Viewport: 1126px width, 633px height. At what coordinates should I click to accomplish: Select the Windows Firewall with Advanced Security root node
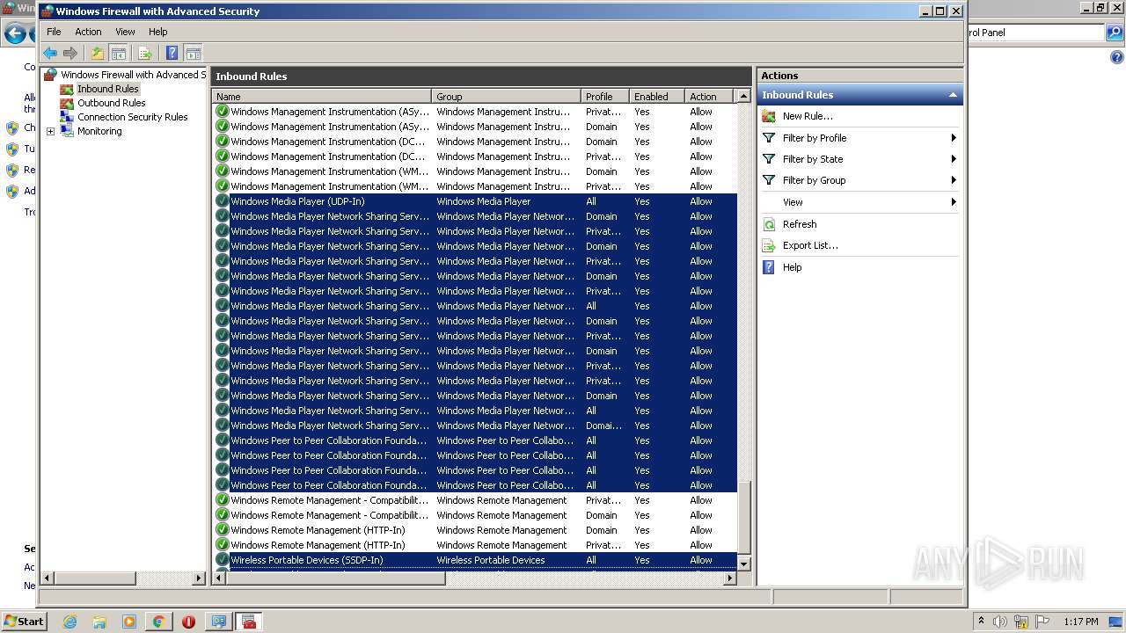(x=133, y=75)
